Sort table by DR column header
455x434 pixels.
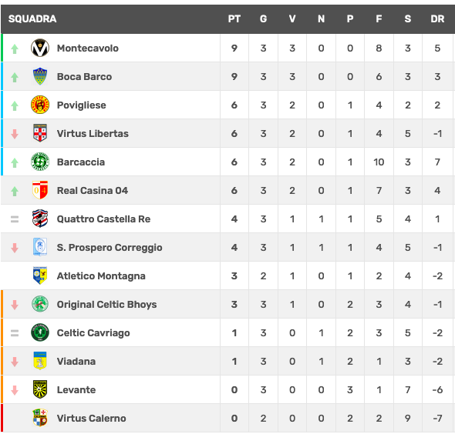437,18
